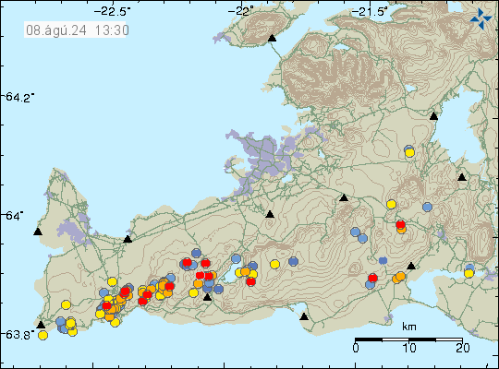Click the southwesternmost yellow quake dot offshore
The height and width of the screenshot is (369, 499).
[x=43, y=335]
